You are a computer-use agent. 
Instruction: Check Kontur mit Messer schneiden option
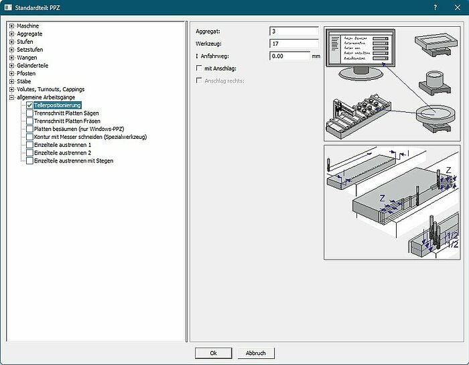pos(29,137)
